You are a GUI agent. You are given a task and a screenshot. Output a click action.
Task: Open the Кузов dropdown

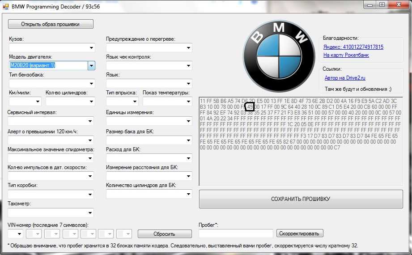coord(52,48)
